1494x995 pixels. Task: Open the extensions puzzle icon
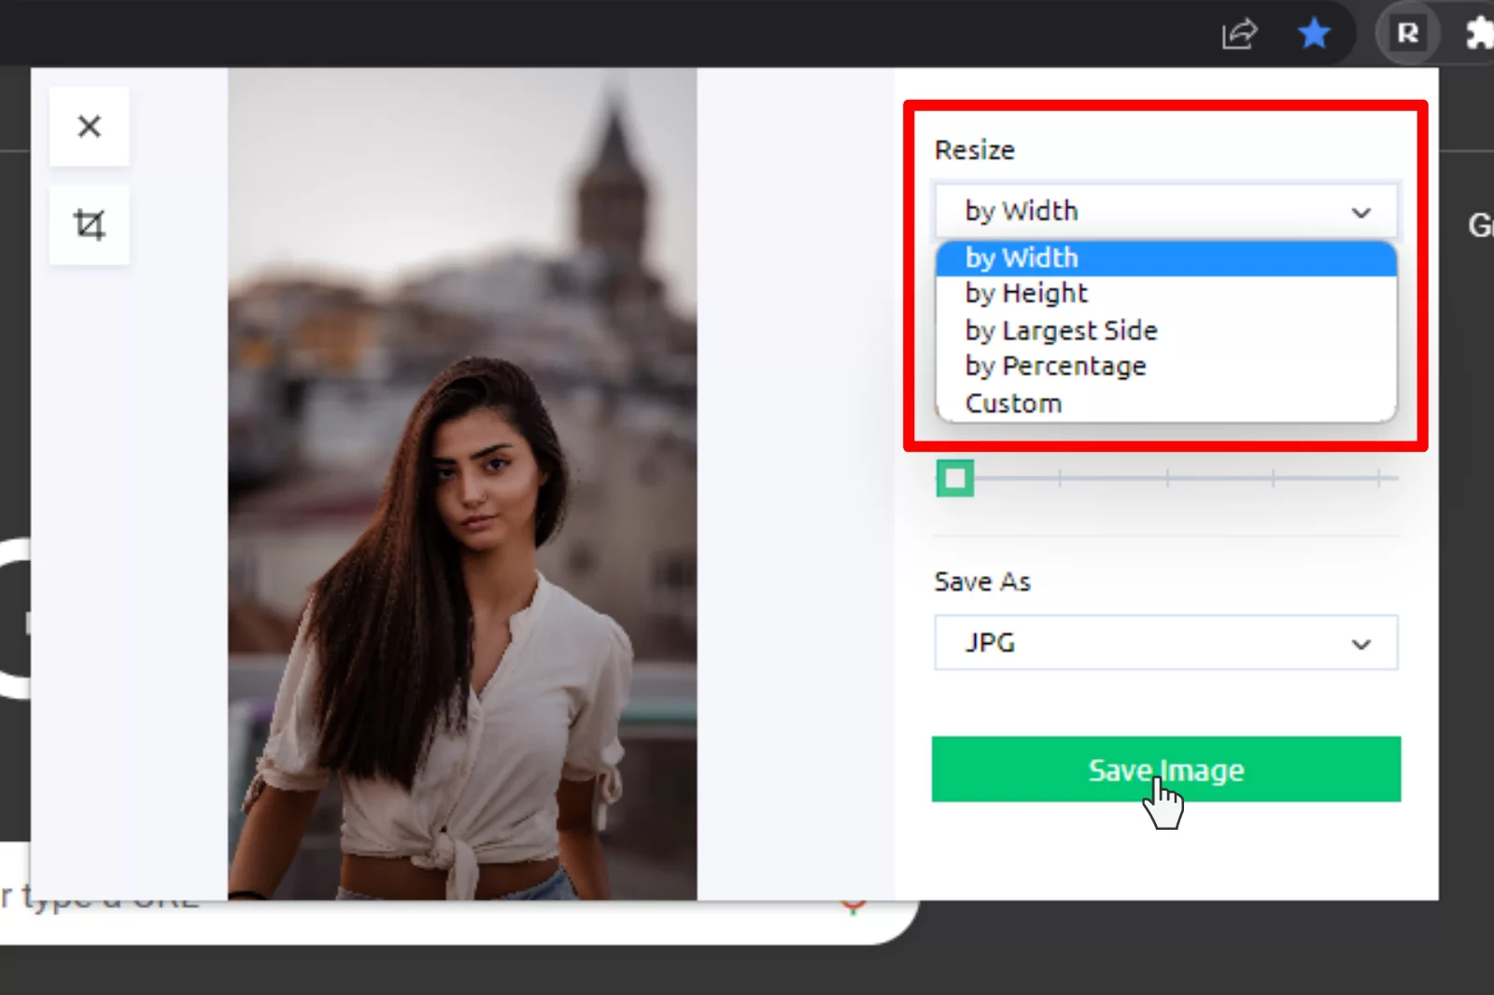[1479, 35]
